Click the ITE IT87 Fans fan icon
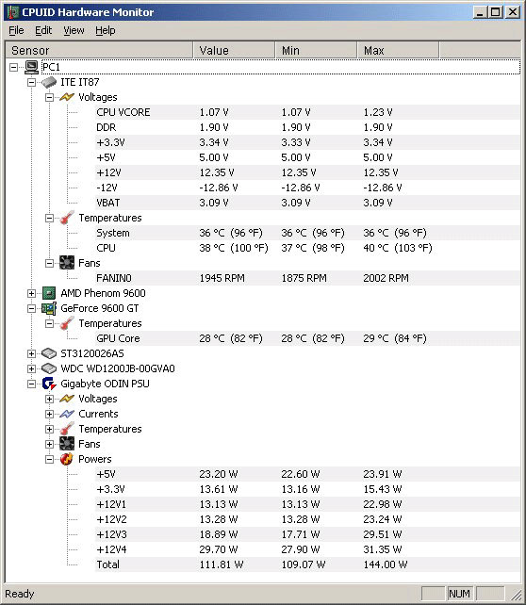526x605 pixels. 67,263
